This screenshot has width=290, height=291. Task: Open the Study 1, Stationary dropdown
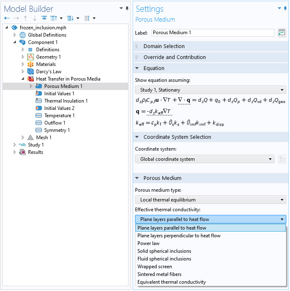pos(210,90)
